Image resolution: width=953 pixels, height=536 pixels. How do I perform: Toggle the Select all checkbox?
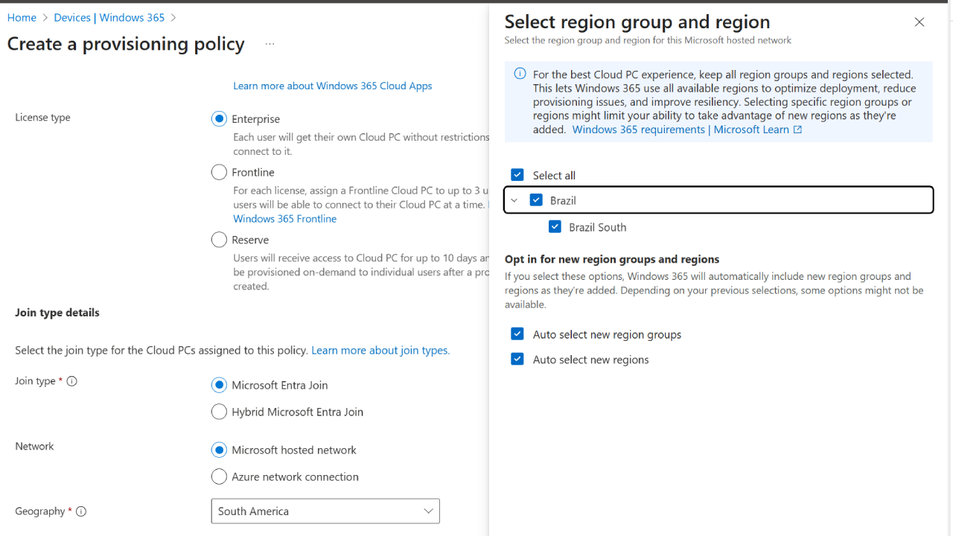[517, 175]
